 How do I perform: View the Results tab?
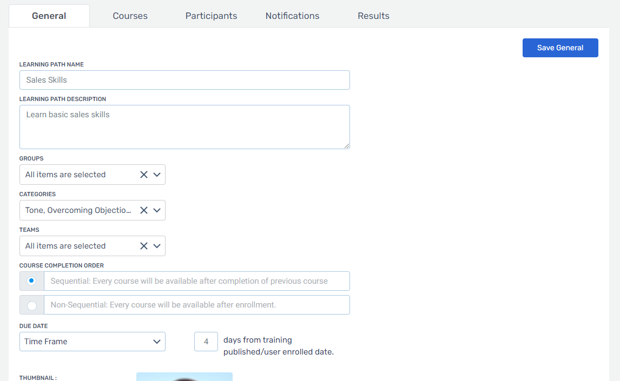tap(373, 16)
